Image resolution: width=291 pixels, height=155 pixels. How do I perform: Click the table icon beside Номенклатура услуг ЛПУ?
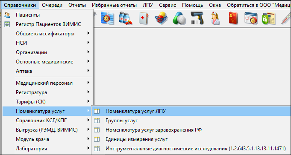[97, 111]
